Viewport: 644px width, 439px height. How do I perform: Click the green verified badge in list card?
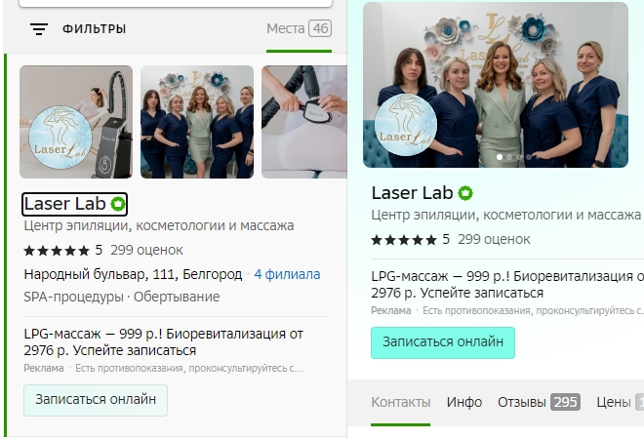118,204
